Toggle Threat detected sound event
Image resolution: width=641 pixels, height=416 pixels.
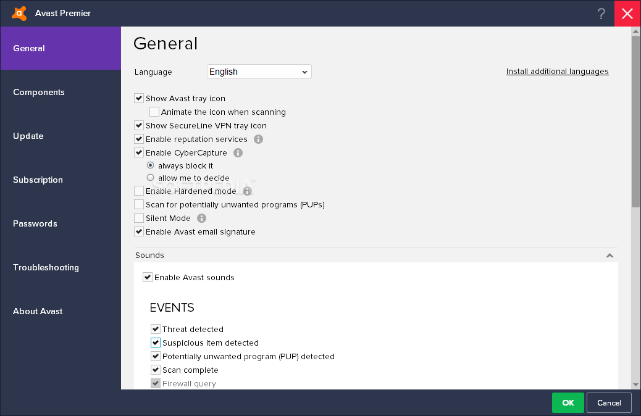(x=156, y=330)
